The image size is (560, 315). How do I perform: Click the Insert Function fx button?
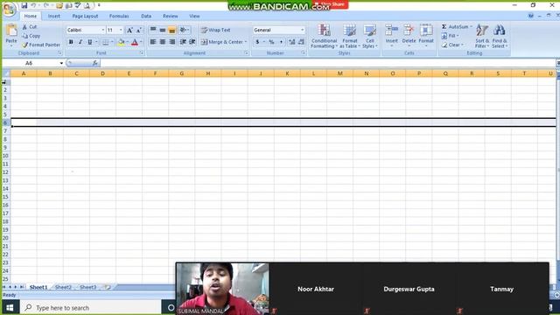[x=94, y=63]
